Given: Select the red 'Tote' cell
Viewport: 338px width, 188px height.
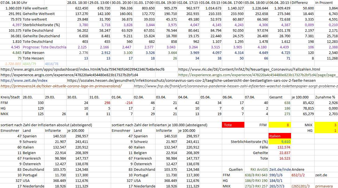Looking at the screenshot, I should coord(233,125).
